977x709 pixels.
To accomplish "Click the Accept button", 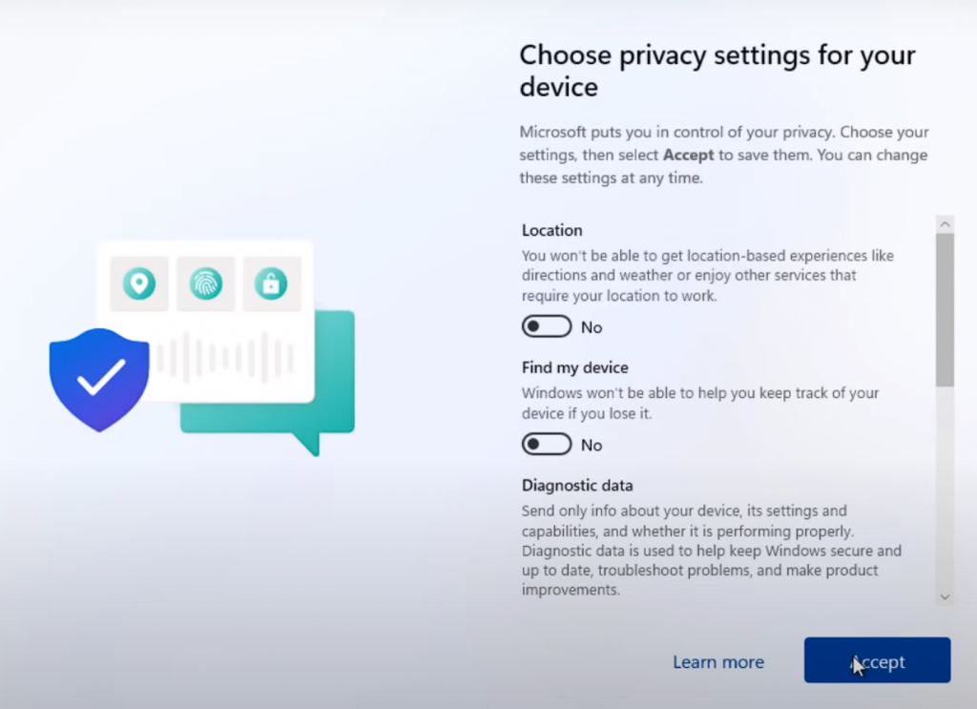I will [878, 660].
